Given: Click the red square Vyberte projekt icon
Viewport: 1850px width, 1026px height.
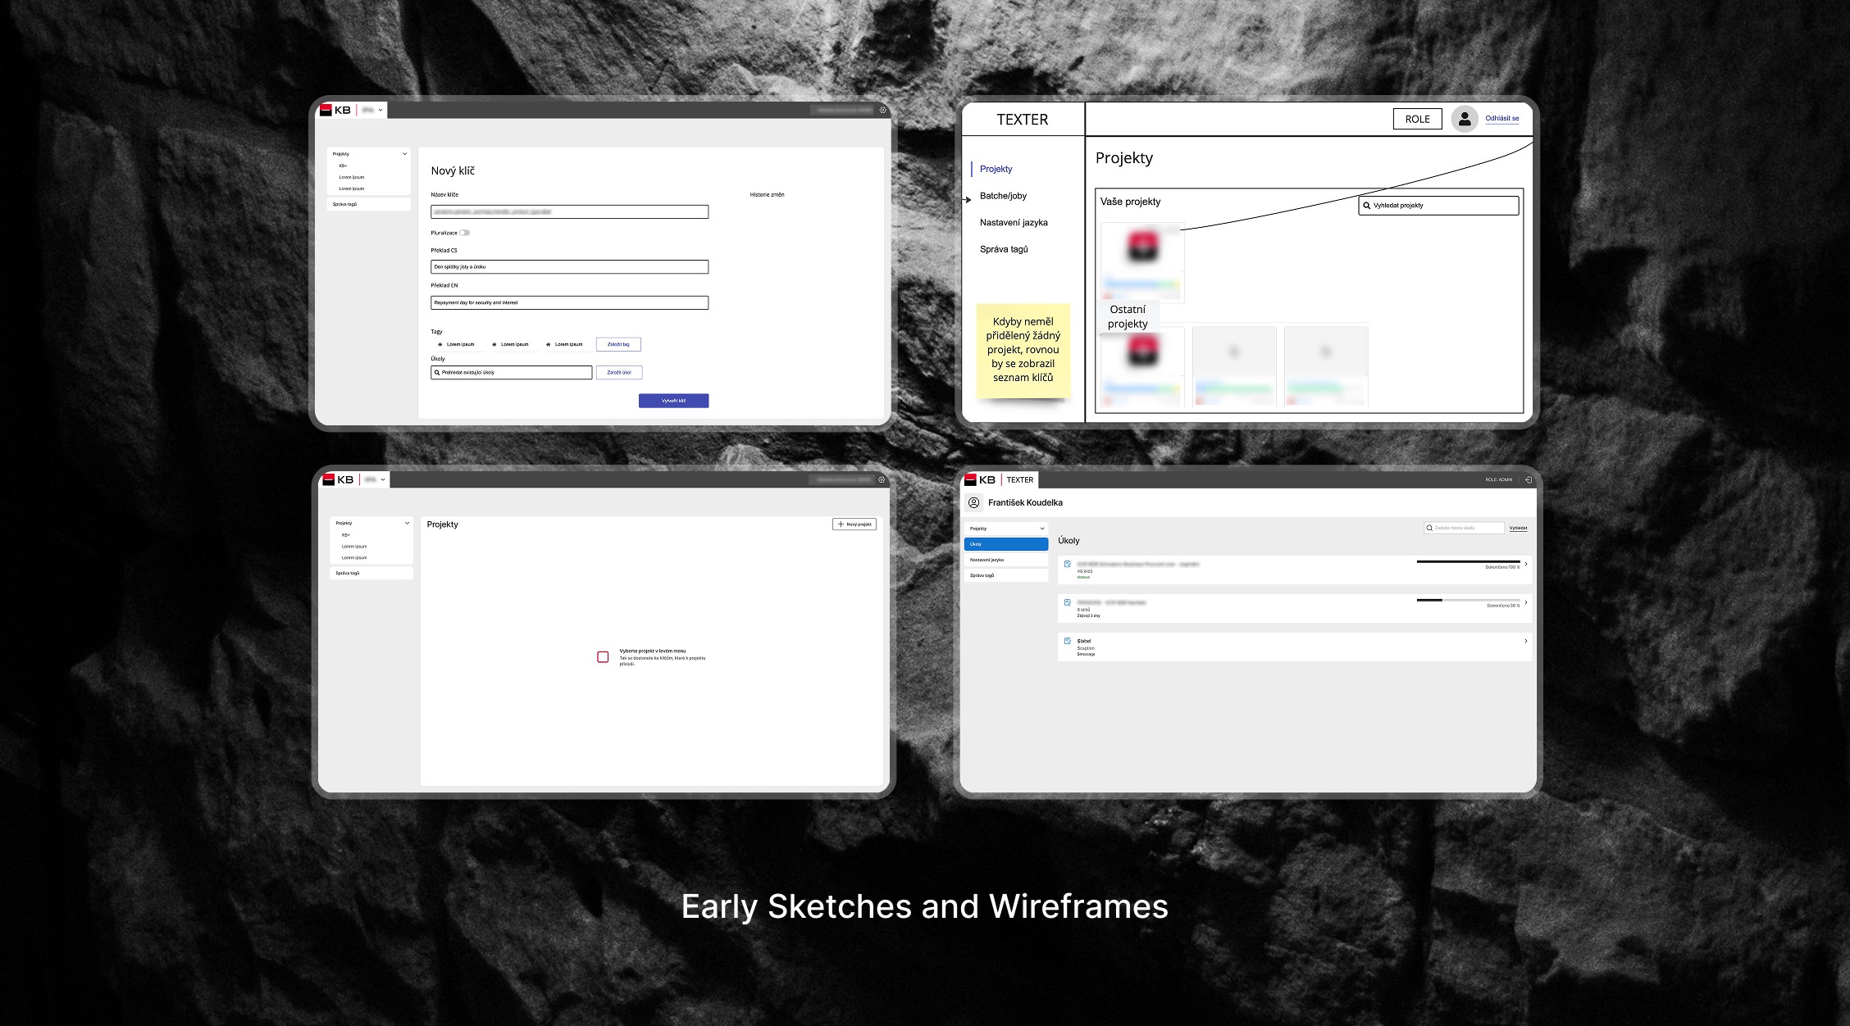Looking at the screenshot, I should click(x=603, y=657).
